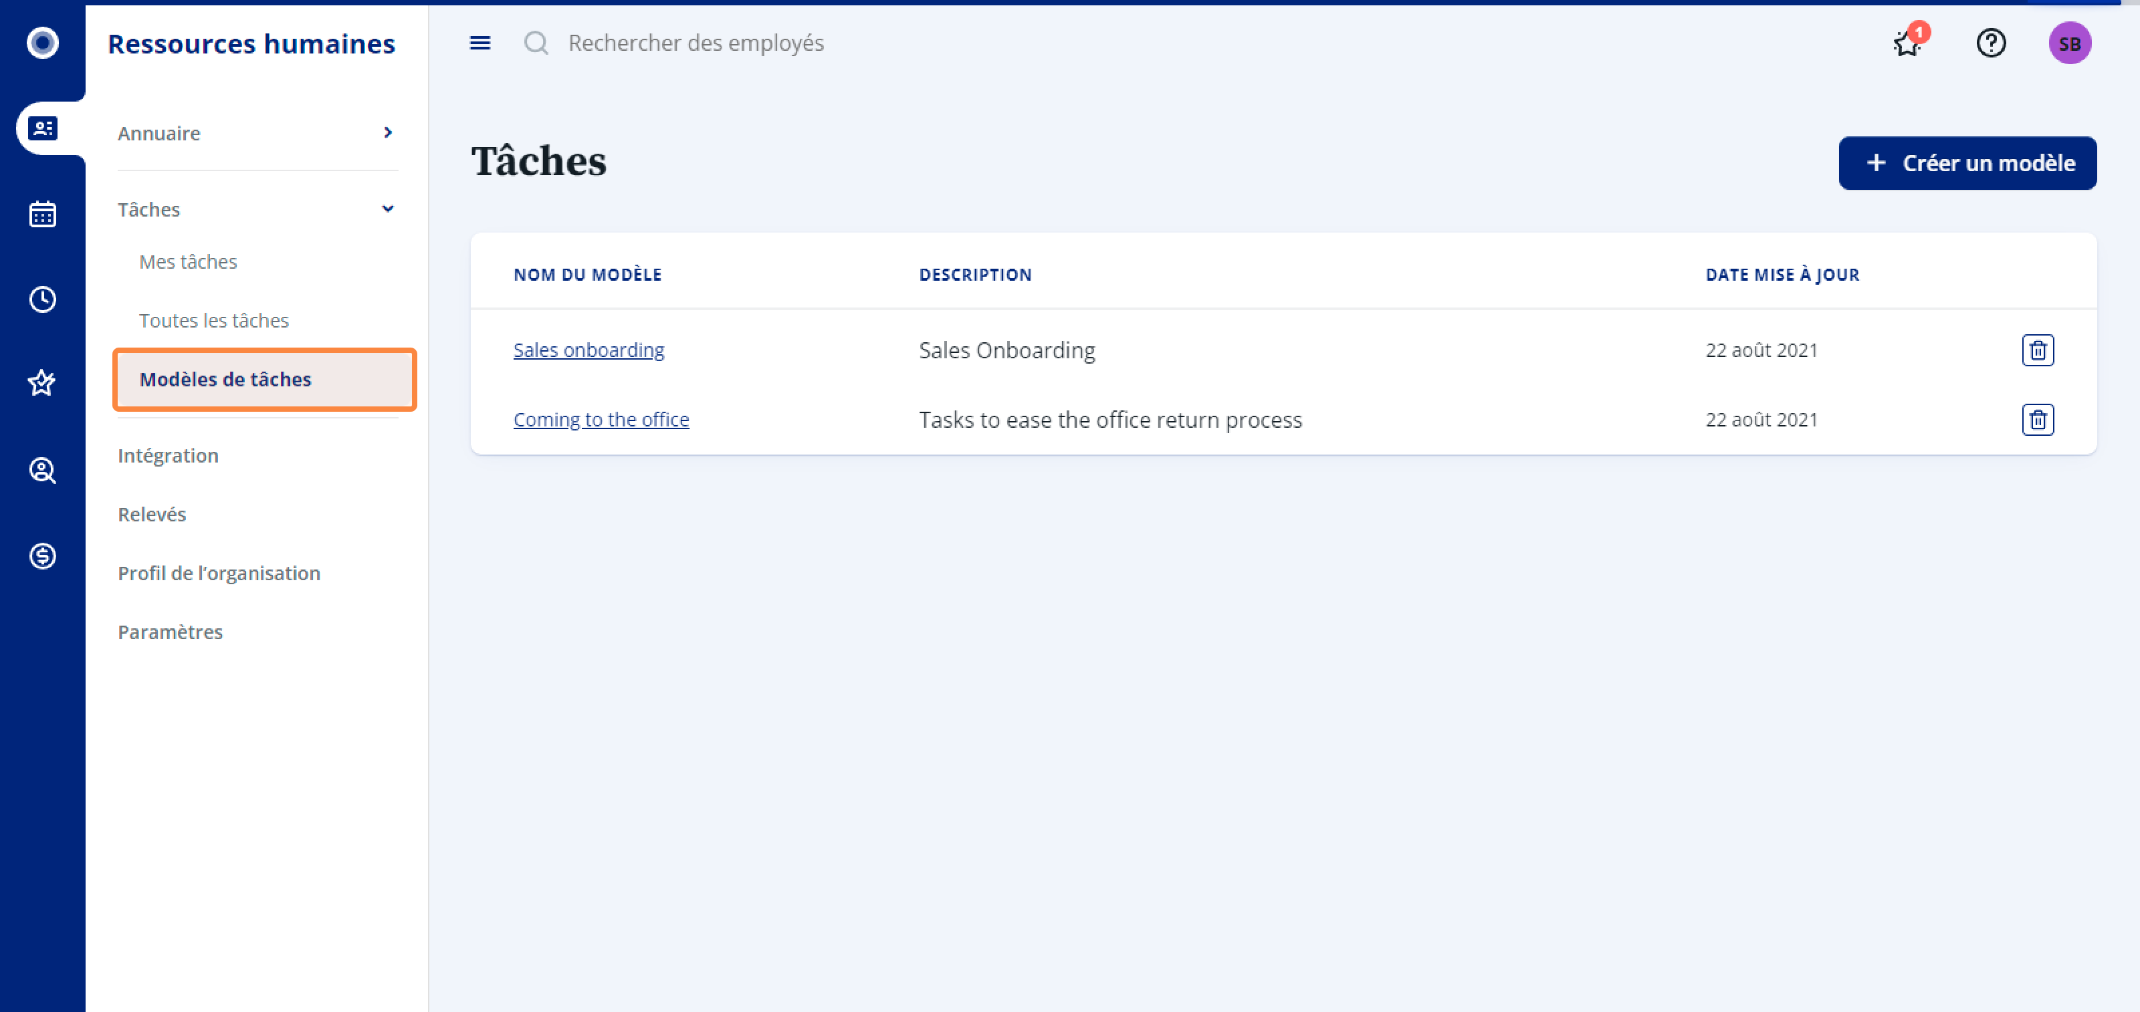
Task: Click the app logo icon at top of sidebar
Action: 42,42
